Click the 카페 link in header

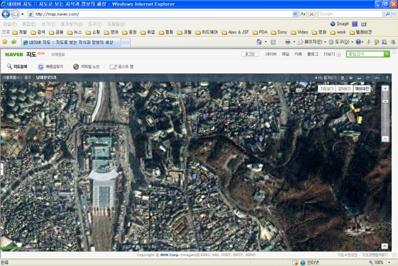click(298, 54)
